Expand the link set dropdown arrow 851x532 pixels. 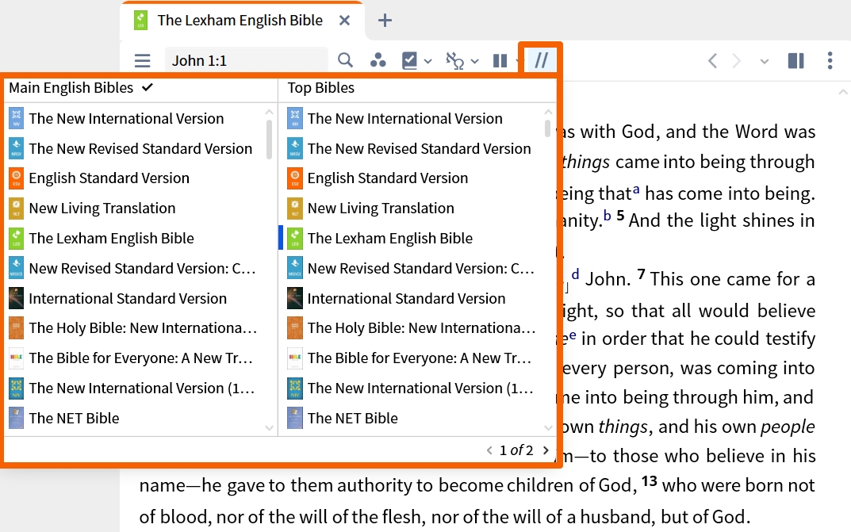(x=475, y=61)
